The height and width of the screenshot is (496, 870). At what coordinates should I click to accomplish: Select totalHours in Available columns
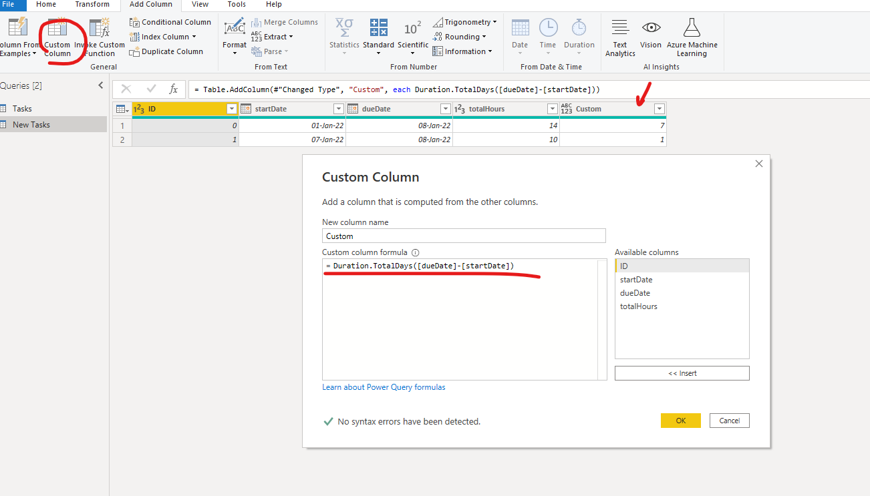point(682,306)
